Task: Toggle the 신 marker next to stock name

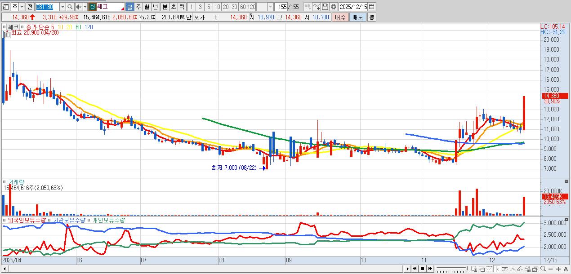Action: coord(92,7)
